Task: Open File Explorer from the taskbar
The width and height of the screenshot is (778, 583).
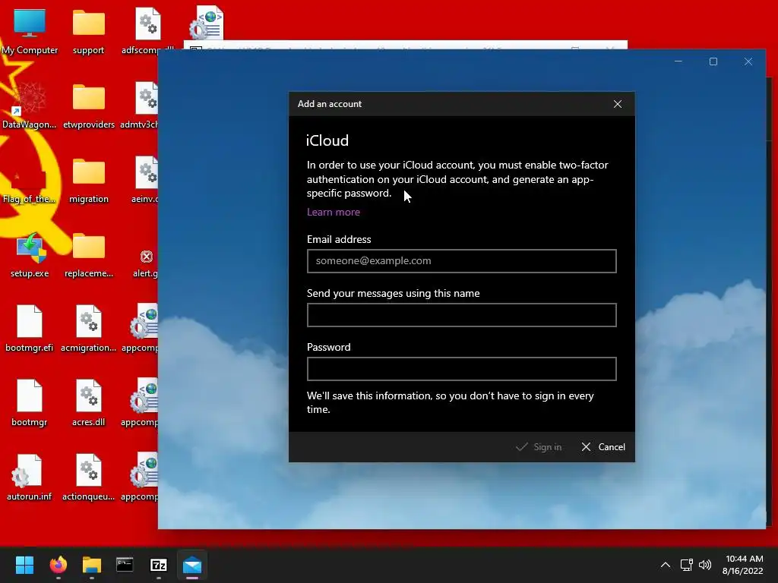Action: coord(92,565)
